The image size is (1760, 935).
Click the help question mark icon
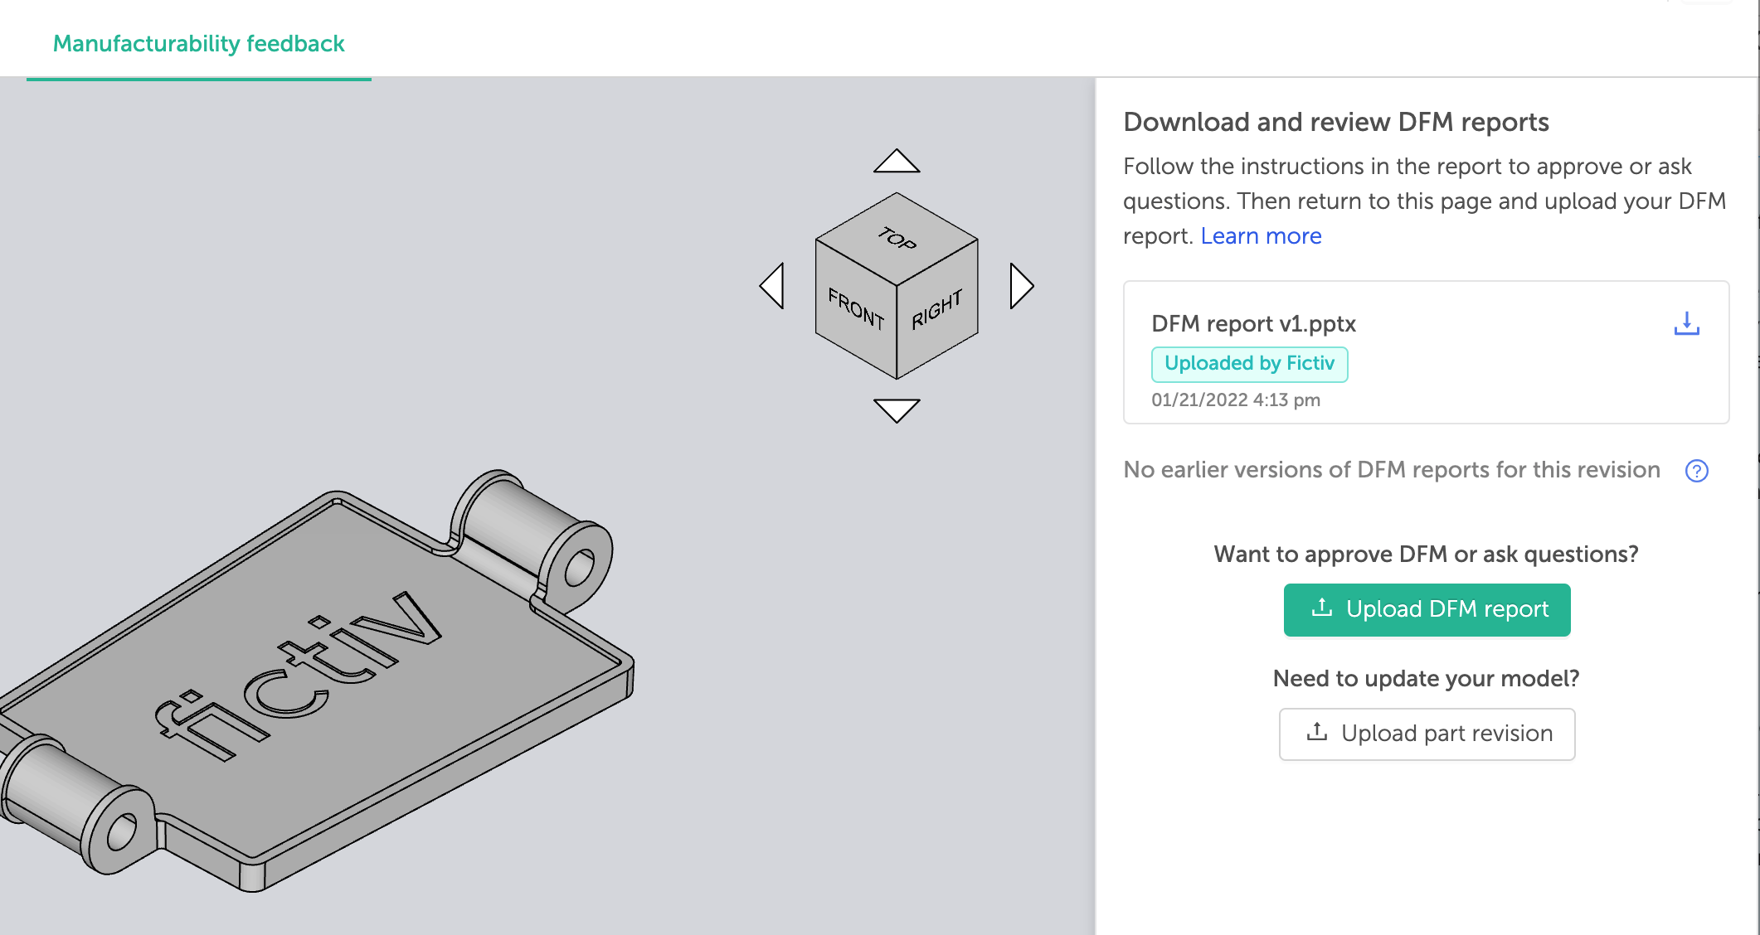[x=1696, y=471]
